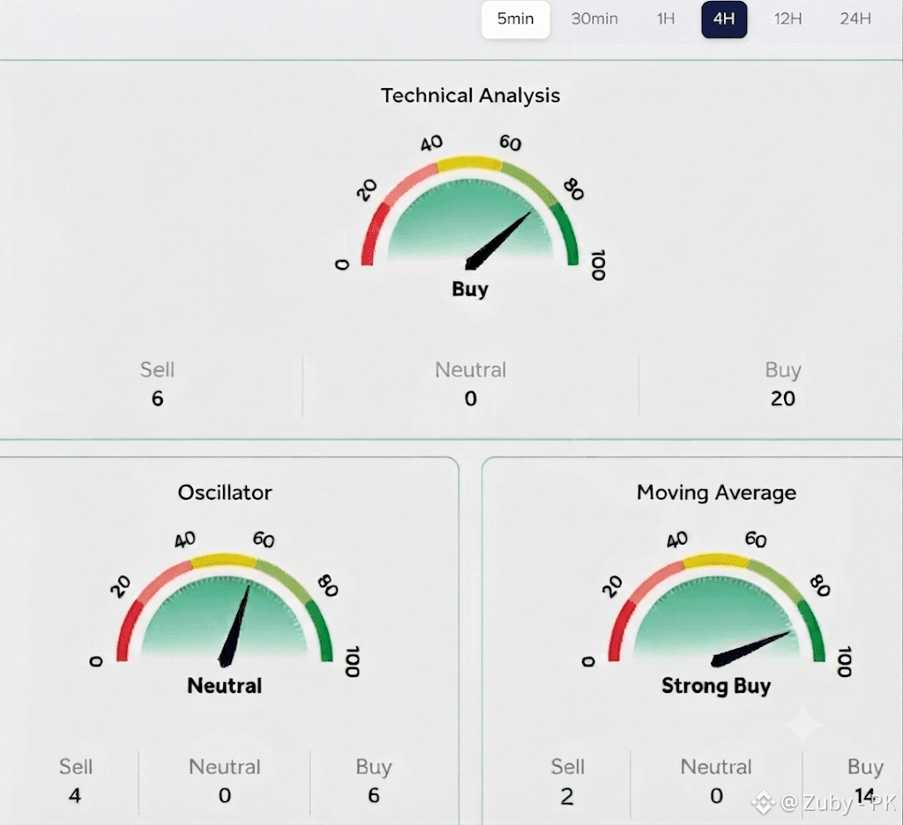
Task: Click the Technical Analysis heading
Action: 471,95
